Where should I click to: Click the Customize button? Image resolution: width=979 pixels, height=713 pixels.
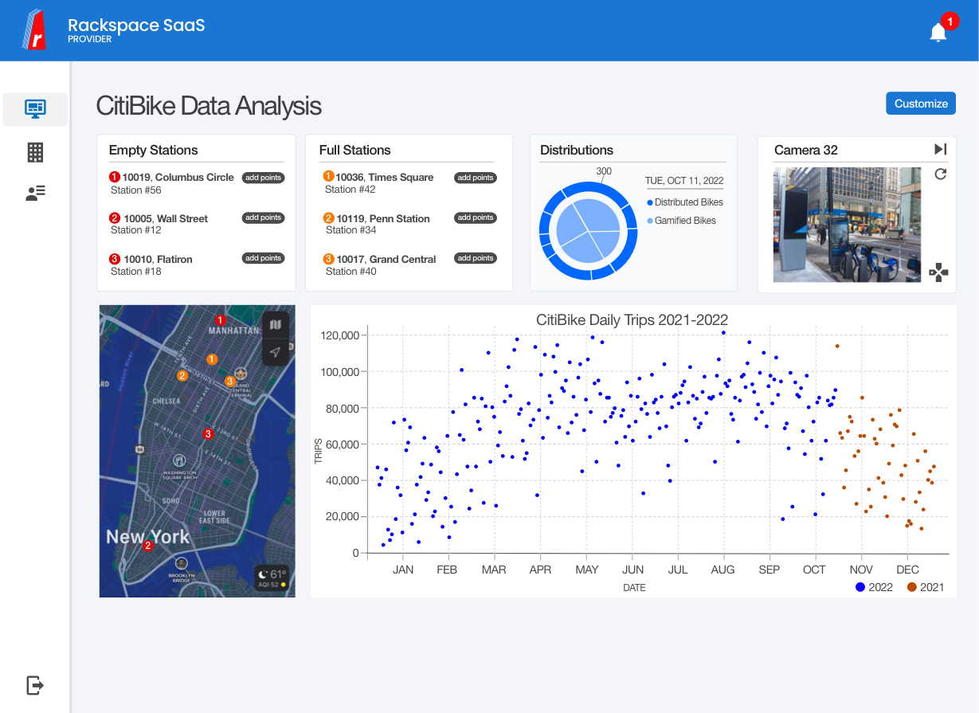921,104
